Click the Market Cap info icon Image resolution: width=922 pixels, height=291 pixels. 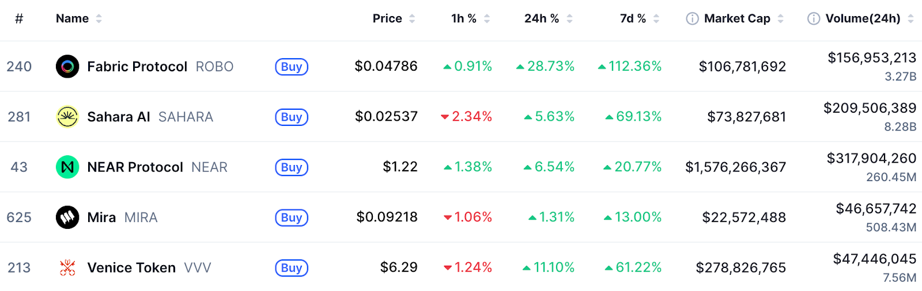692,19
